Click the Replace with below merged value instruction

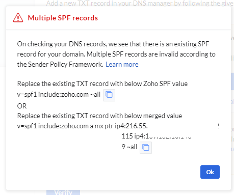(x=100, y=116)
